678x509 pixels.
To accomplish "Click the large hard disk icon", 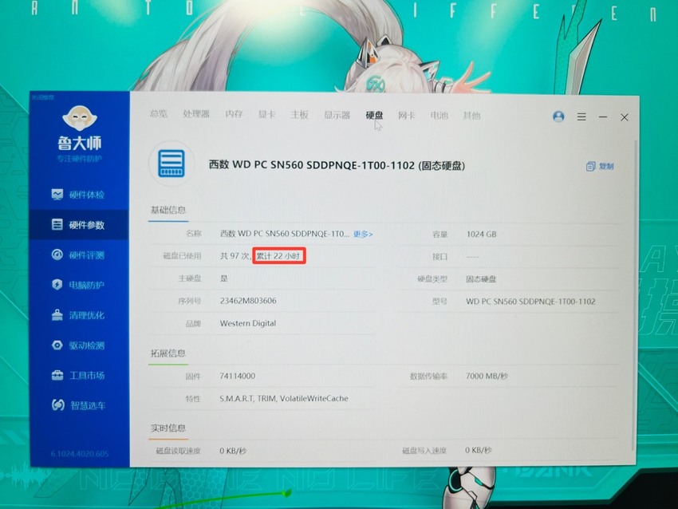I will 171,164.
